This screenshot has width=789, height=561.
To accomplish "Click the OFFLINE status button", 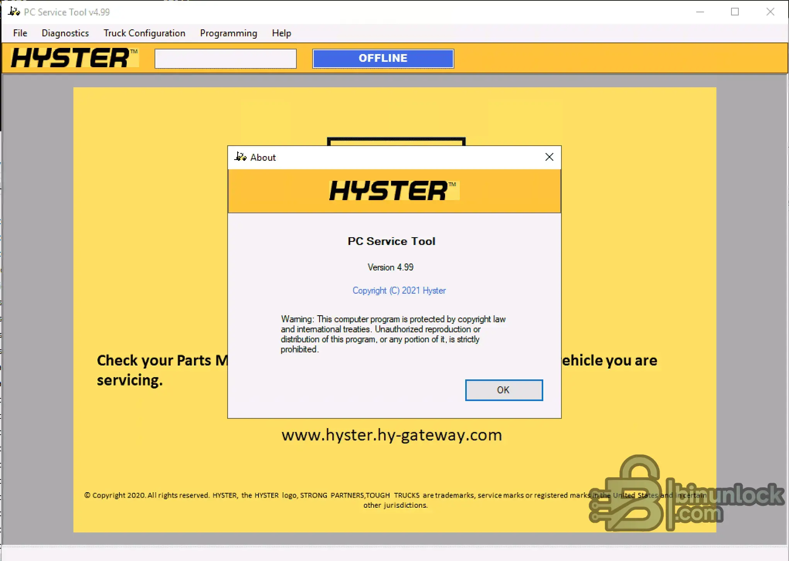I will click(383, 59).
